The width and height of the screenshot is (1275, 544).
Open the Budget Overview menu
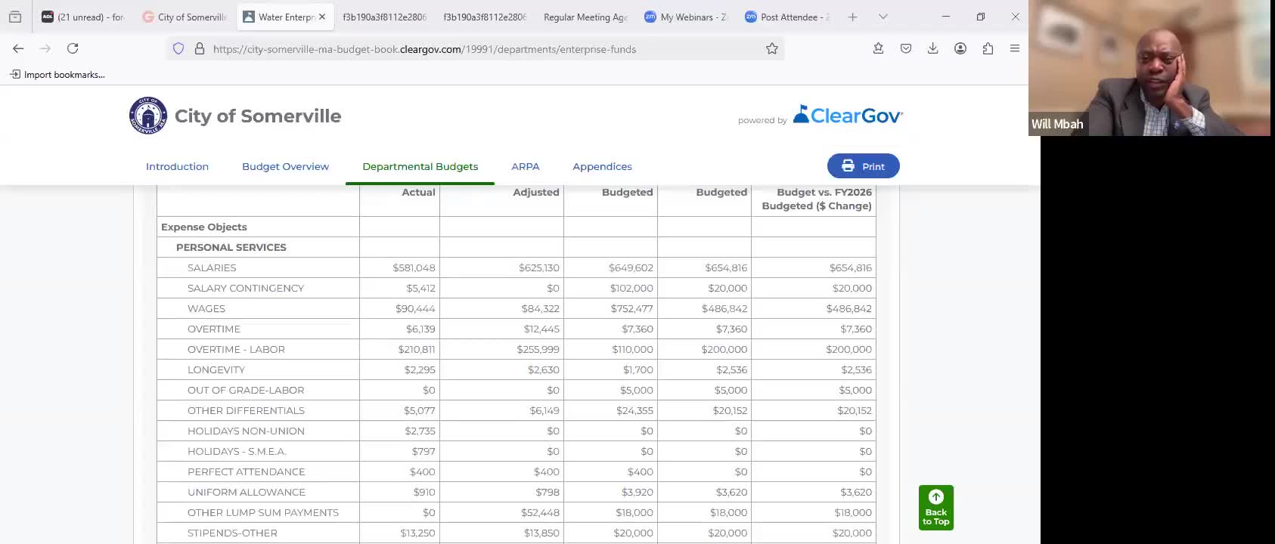pos(285,166)
